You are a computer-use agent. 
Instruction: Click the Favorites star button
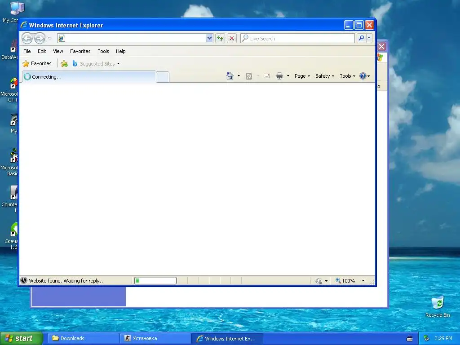coord(37,63)
